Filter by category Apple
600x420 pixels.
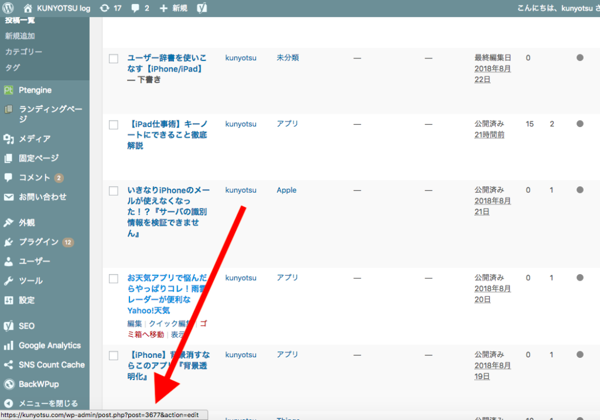pyautogui.click(x=287, y=190)
